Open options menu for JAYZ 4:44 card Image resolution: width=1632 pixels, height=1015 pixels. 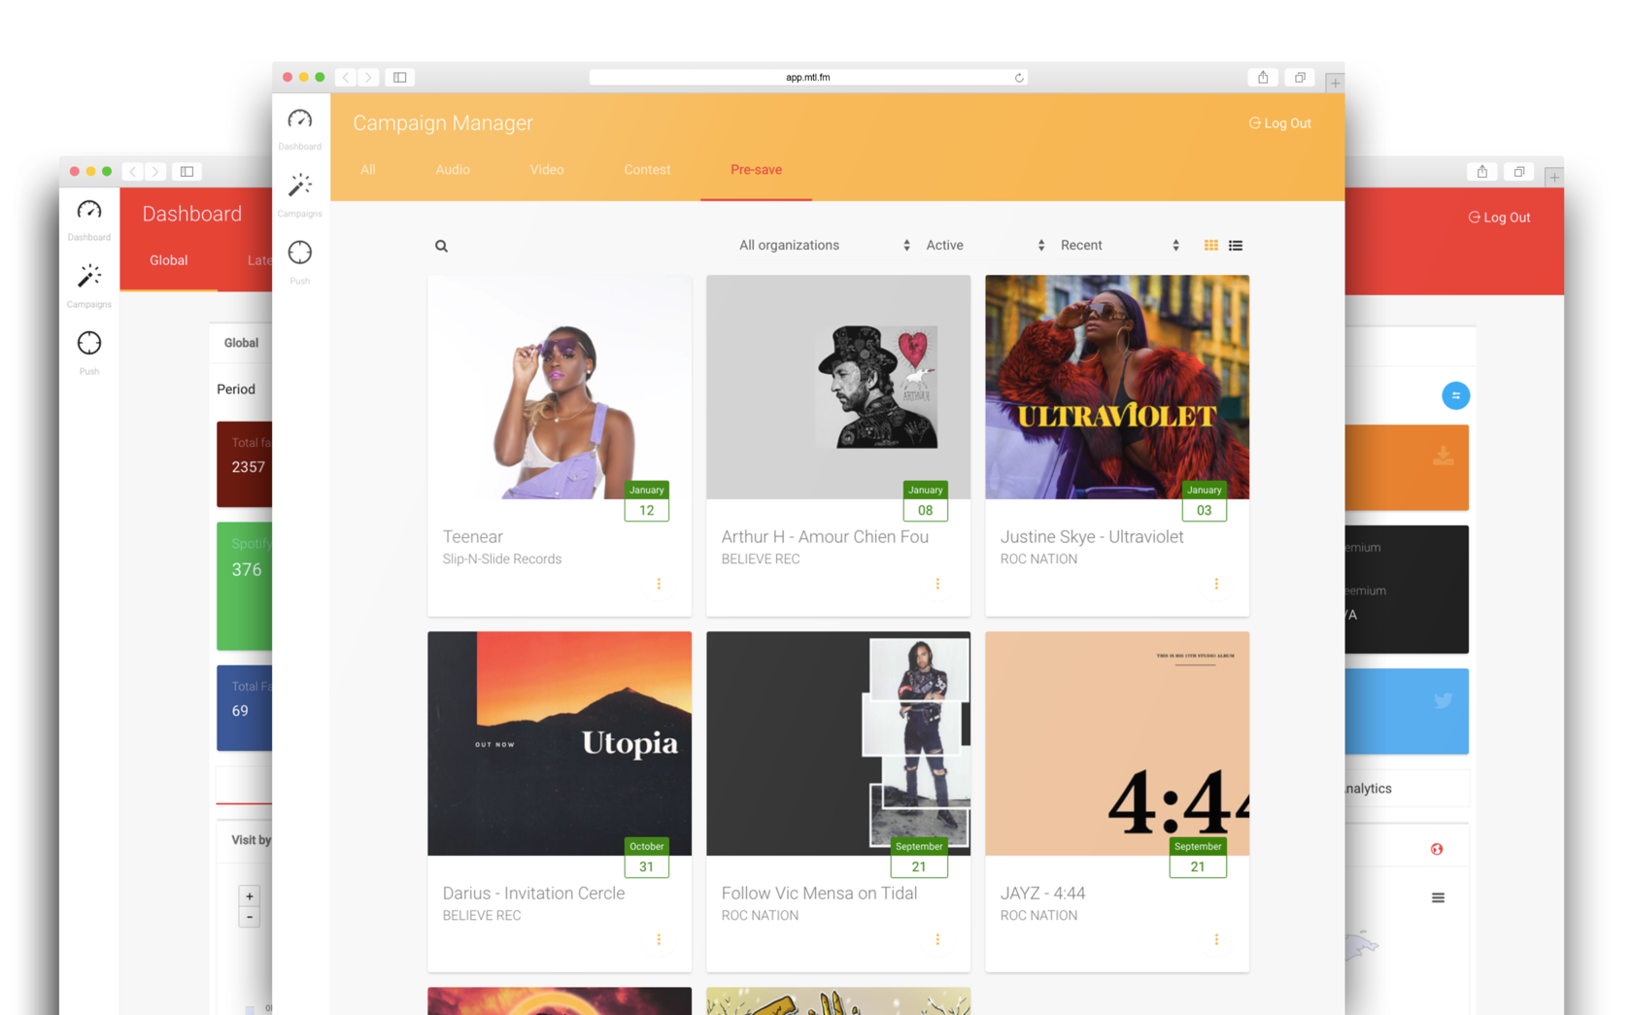[x=1216, y=939]
